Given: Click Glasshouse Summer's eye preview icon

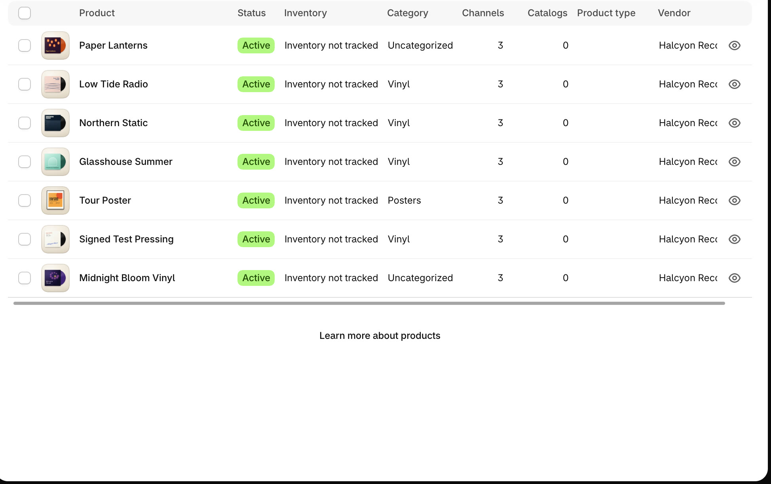Looking at the screenshot, I should click(734, 162).
